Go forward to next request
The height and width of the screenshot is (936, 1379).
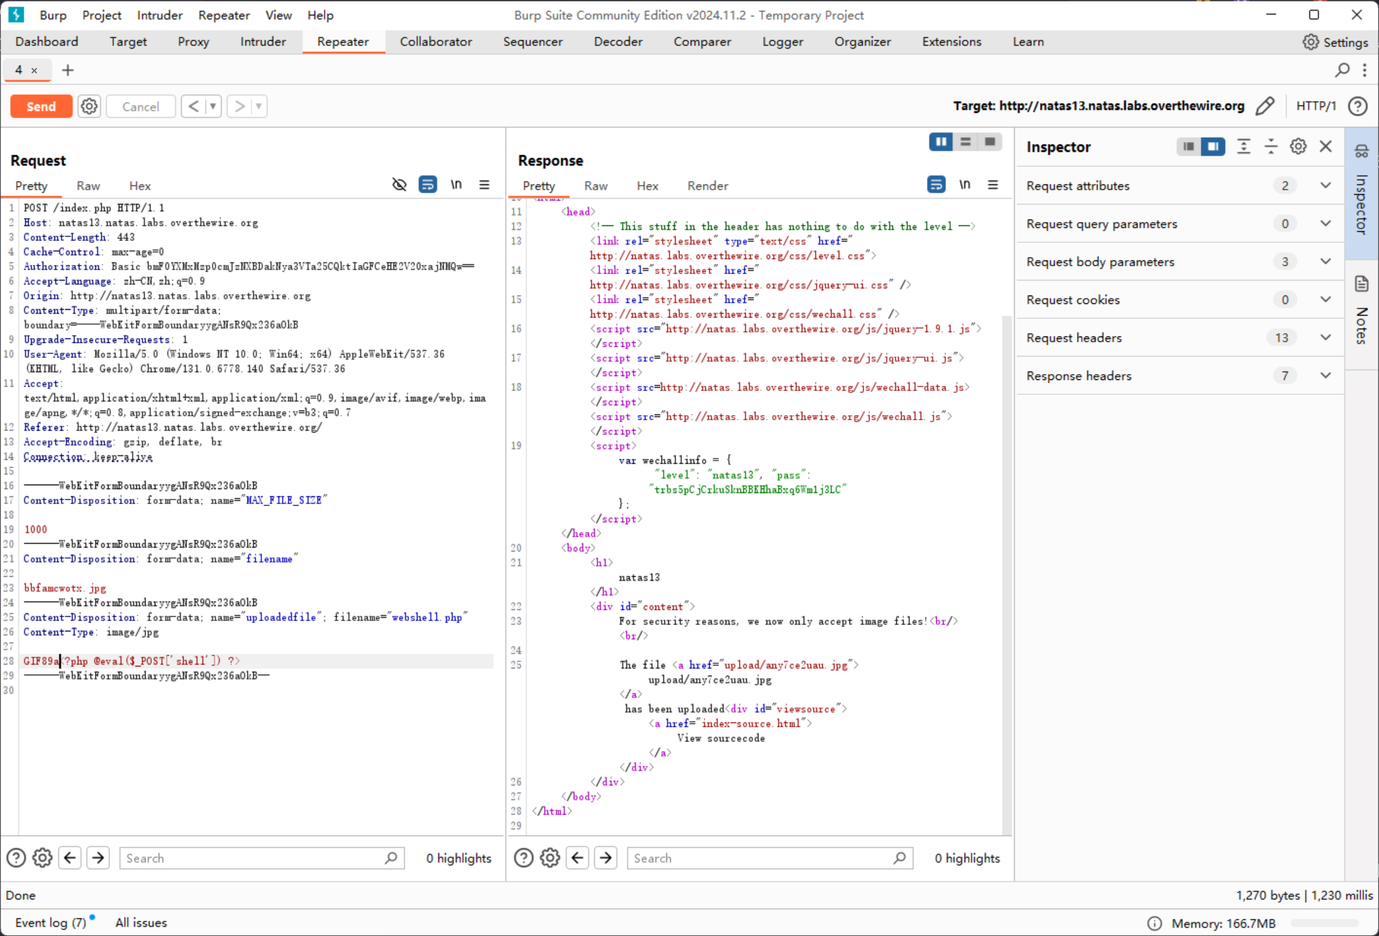239,106
